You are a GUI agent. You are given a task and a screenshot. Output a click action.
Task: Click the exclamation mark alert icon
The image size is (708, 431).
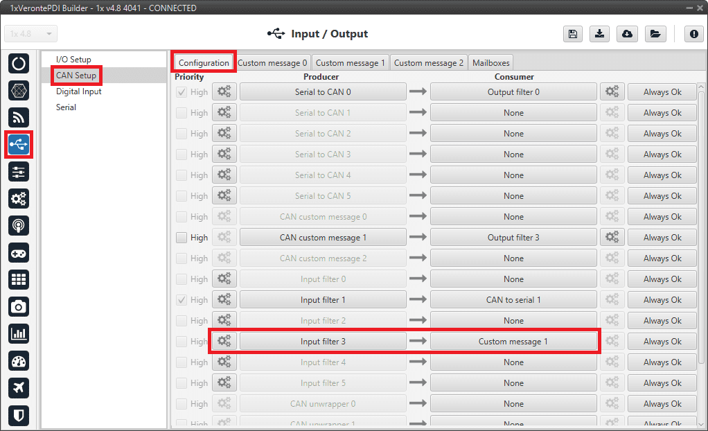coord(693,35)
